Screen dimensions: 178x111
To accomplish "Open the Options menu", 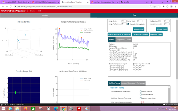I will [x=32, y=11].
